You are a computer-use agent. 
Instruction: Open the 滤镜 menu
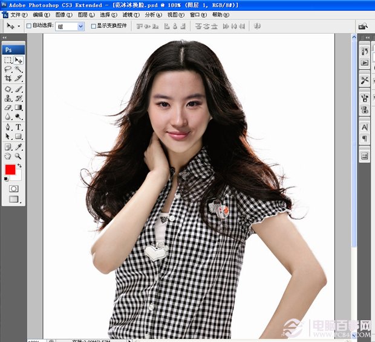131,15
